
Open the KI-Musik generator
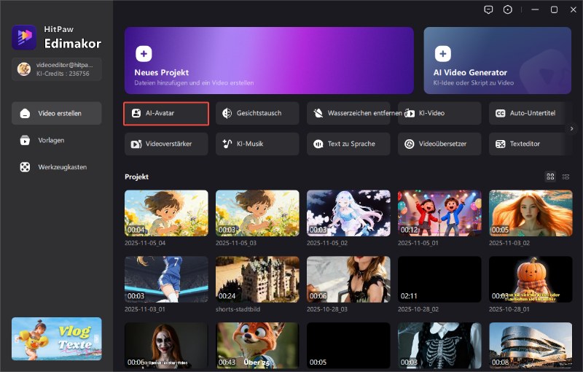pyautogui.click(x=257, y=144)
